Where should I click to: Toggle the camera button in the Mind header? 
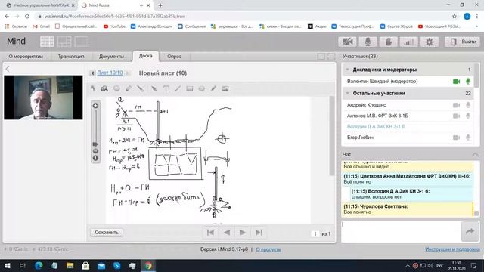coord(347,42)
